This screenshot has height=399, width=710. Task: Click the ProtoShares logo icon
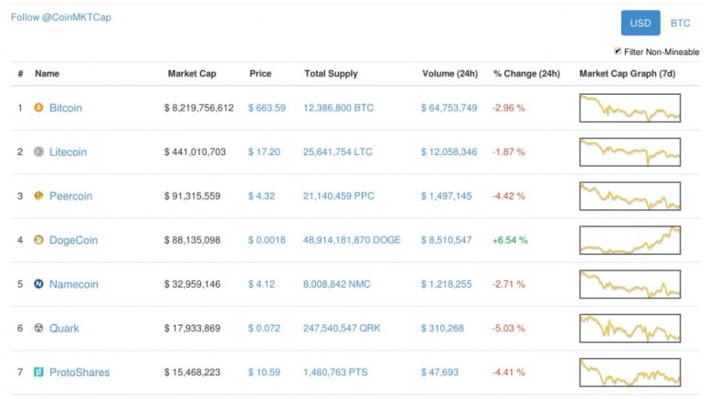point(38,372)
